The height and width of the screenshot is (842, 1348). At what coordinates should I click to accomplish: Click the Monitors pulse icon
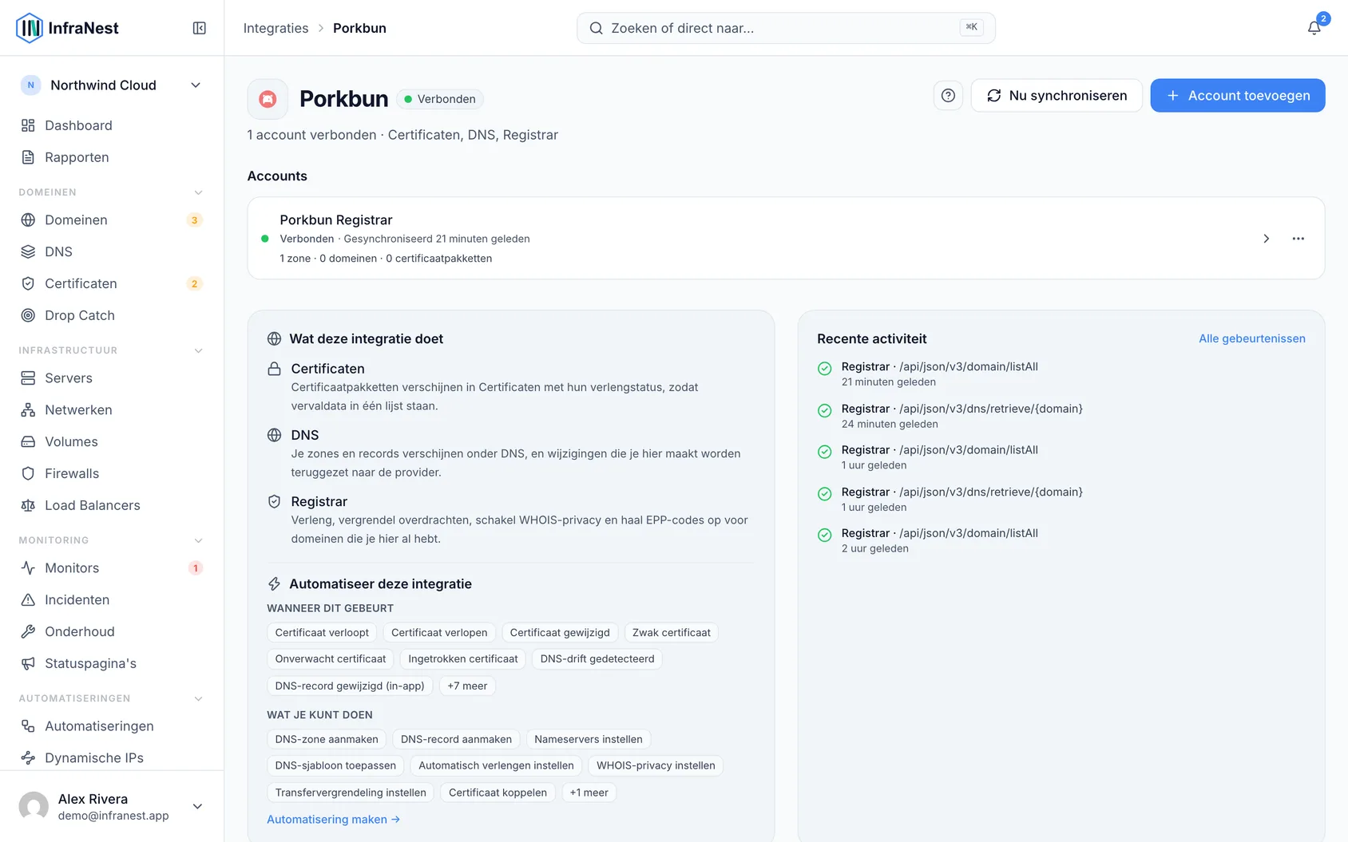tap(28, 567)
